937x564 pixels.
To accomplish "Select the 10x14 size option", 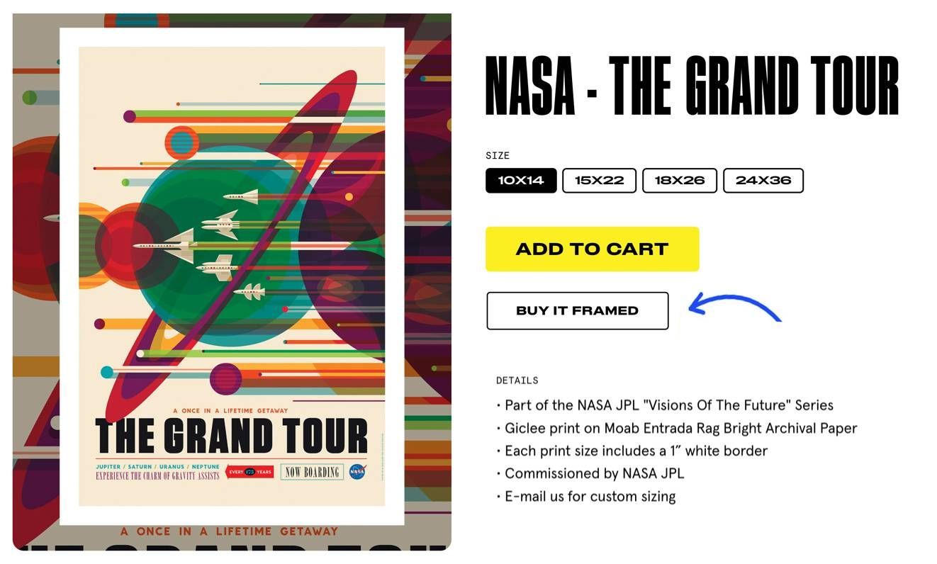I will [521, 181].
